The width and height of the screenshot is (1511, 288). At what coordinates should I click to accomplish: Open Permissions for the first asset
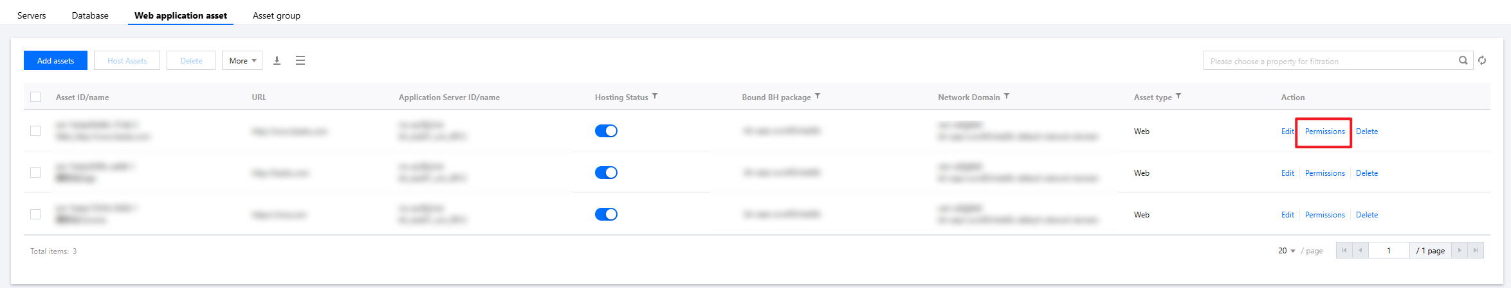1324,131
